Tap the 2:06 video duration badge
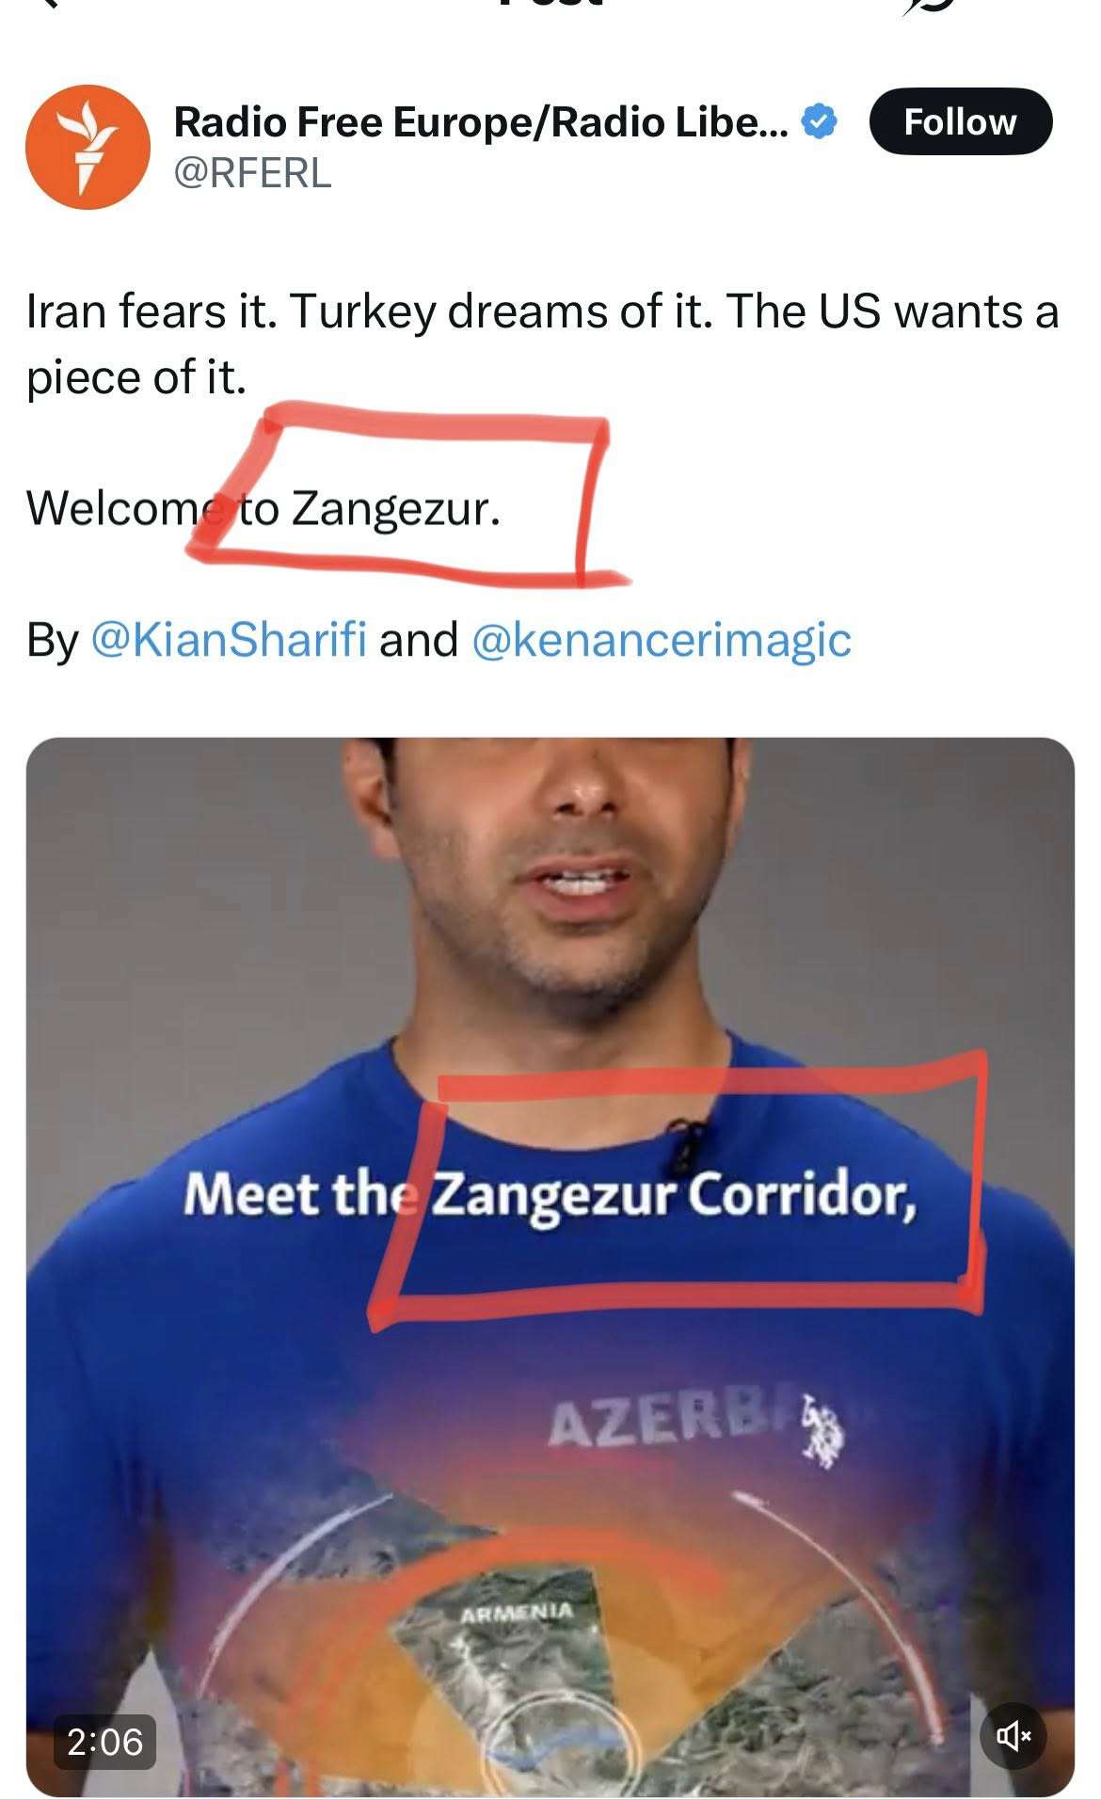 click(104, 1742)
